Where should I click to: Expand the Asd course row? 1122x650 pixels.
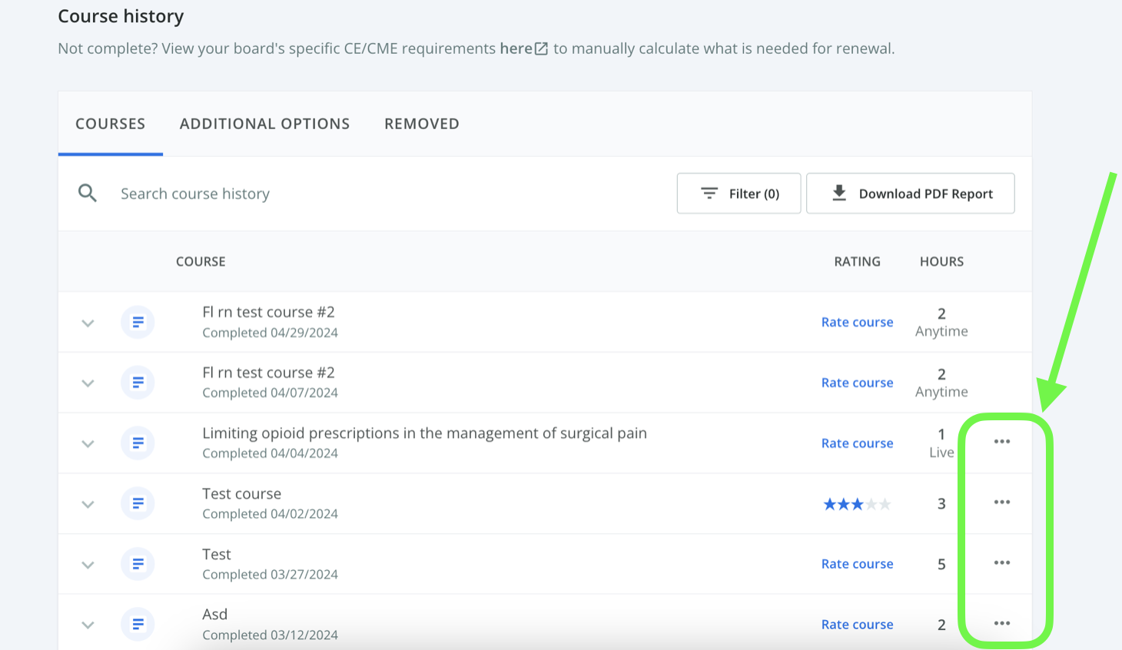[88, 625]
